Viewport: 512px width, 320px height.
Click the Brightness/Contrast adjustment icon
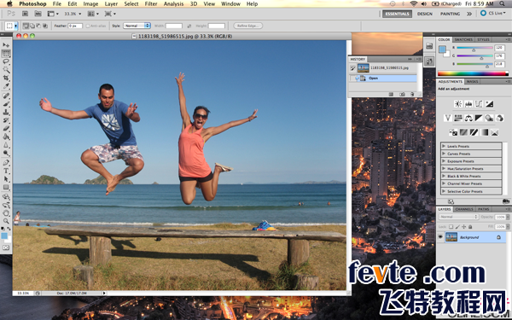(x=457, y=104)
